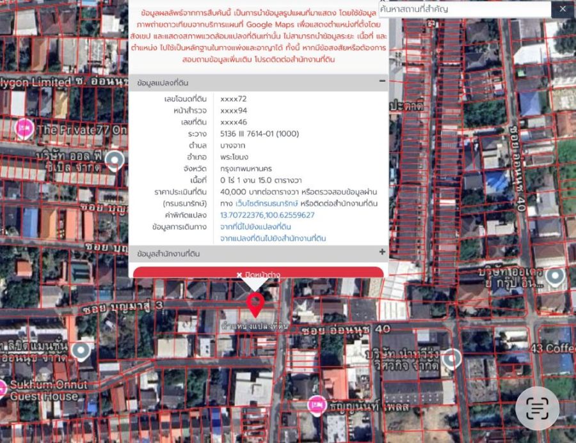
Task: Click the gray company pin on Soi On Nut 40
Action: [452, 359]
